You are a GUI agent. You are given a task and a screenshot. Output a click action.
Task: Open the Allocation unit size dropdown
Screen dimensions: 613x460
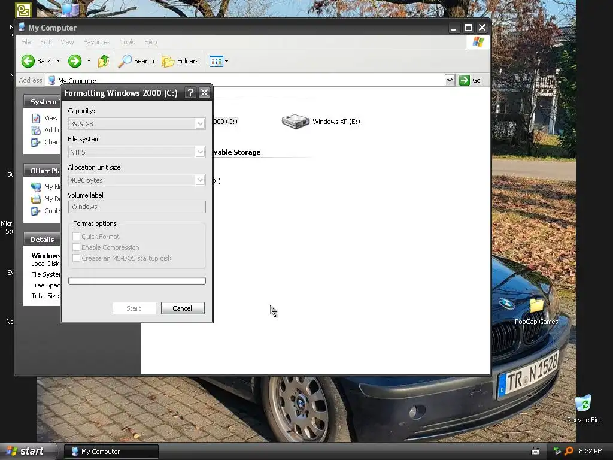(x=200, y=180)
